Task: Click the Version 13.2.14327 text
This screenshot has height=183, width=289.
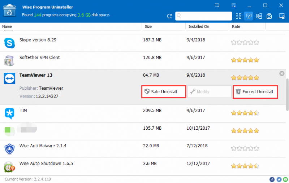Action: pyautogui.click(x=39, y=96)
